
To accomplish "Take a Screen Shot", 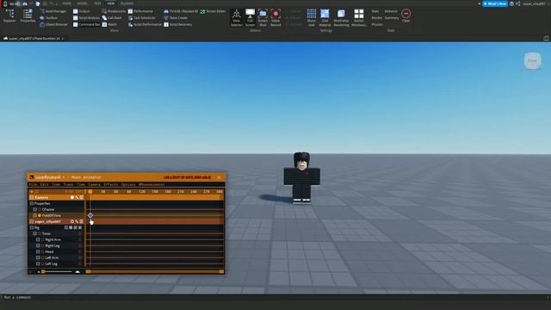I will point(263,17).
